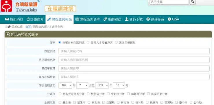214x105 pixels.
Task: Click the 課程代碼 input field
Action: click(x=134, y=51)
